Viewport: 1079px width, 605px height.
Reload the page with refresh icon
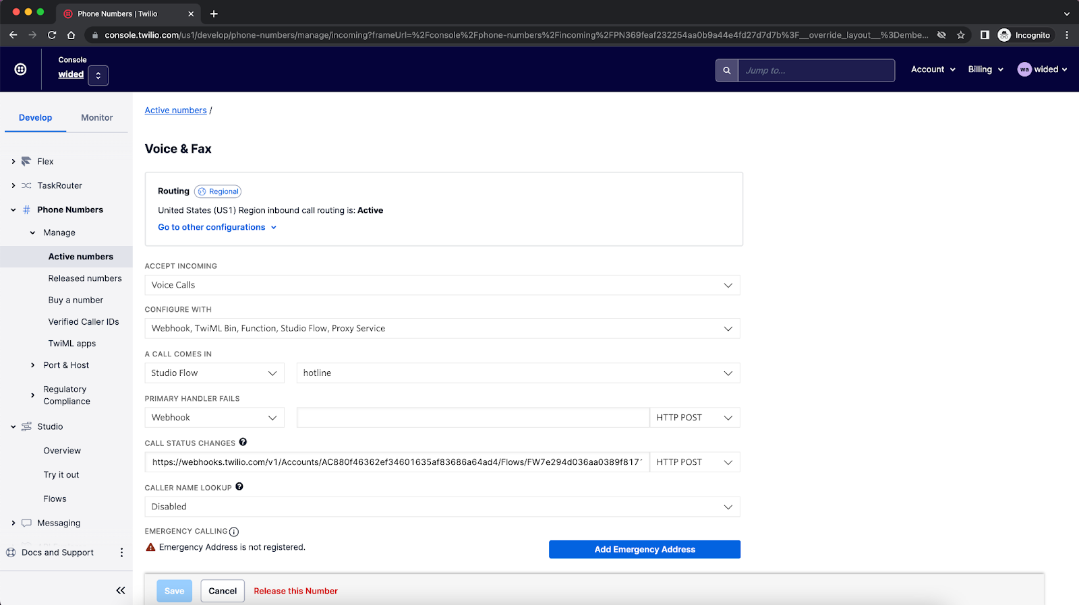(x=52, y=35)
